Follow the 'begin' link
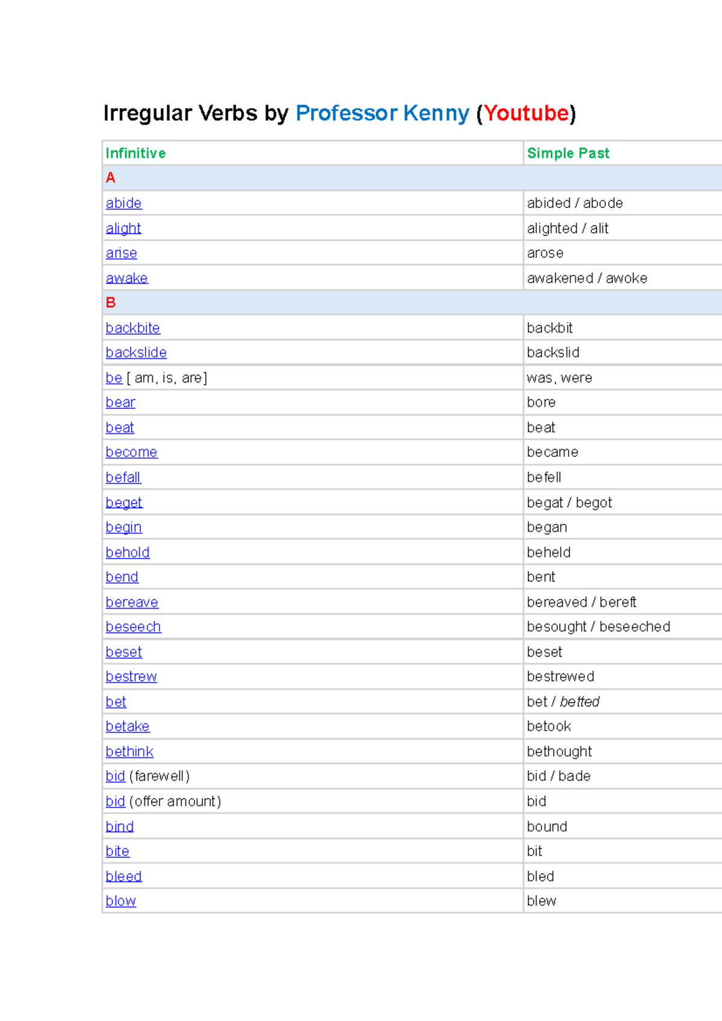 tap(123, 527)
